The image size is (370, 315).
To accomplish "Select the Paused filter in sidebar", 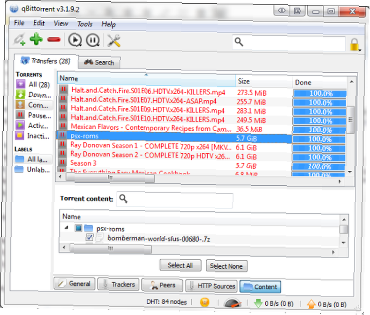I will tap(34, 115).
